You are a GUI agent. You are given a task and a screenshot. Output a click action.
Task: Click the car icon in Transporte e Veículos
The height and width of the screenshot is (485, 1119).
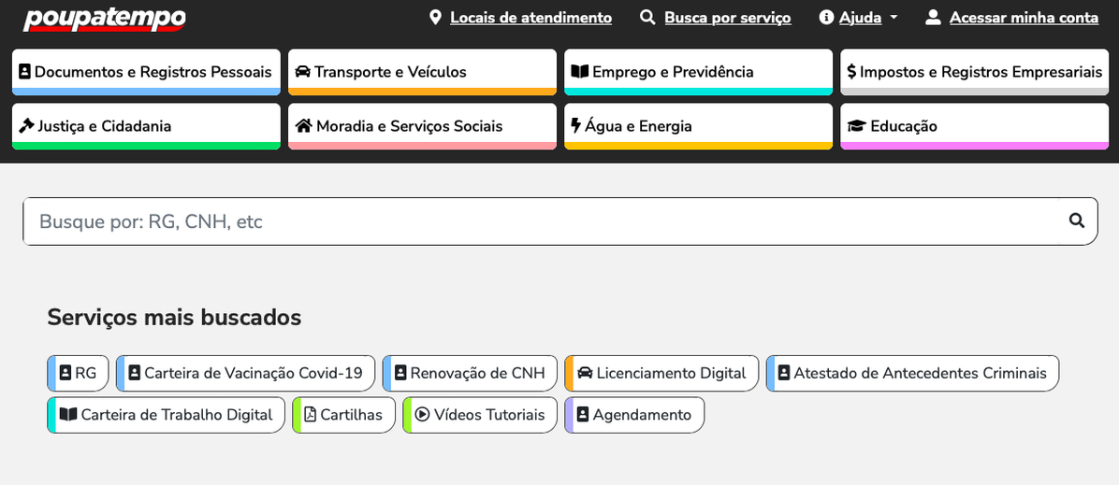tap(302, 72)
